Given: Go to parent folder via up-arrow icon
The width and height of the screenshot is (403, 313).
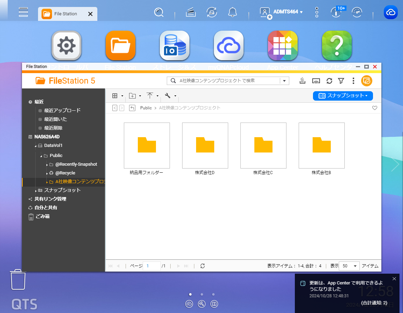Looking at the screenshot, I should [x=132, y=108].
